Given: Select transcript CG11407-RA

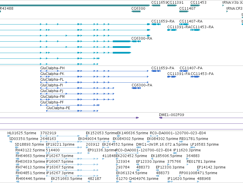Looking at the screenshot, I should point(191,21).
